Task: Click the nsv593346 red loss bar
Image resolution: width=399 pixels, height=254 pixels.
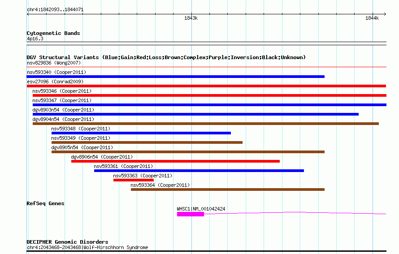Action: (209, 95)
